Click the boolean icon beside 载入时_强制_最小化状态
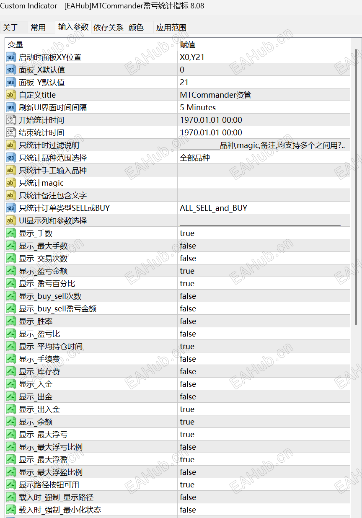This screenshot has height=518, width=362. tap(11, 510)
